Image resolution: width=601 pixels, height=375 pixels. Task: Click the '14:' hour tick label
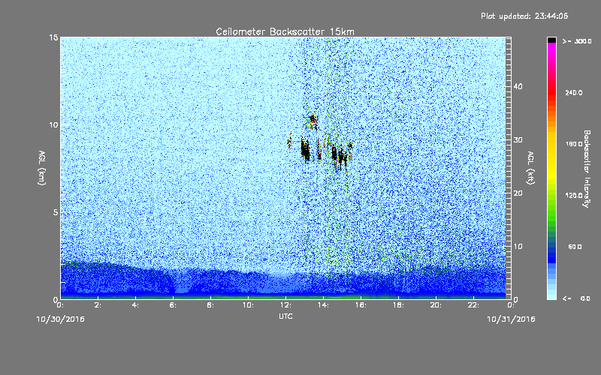point(323,305)
